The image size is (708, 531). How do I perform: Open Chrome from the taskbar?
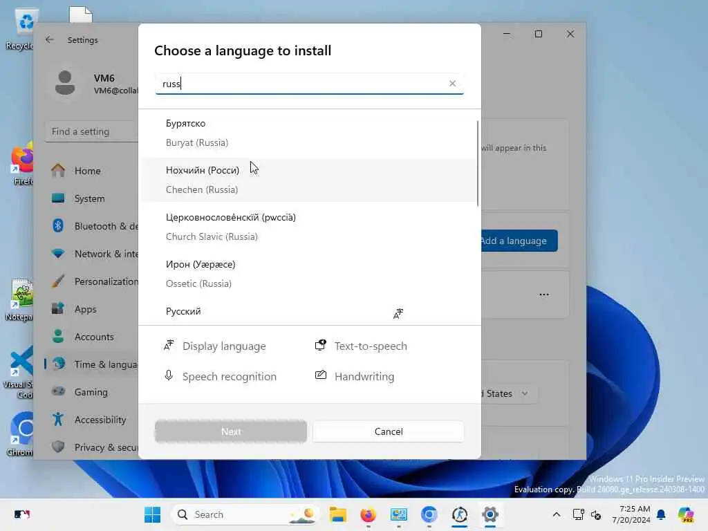pyautogui.click(x=429, y=514)
